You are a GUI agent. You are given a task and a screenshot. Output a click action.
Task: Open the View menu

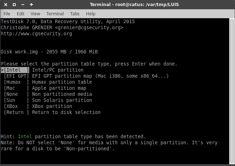click(x=35, y=14)
